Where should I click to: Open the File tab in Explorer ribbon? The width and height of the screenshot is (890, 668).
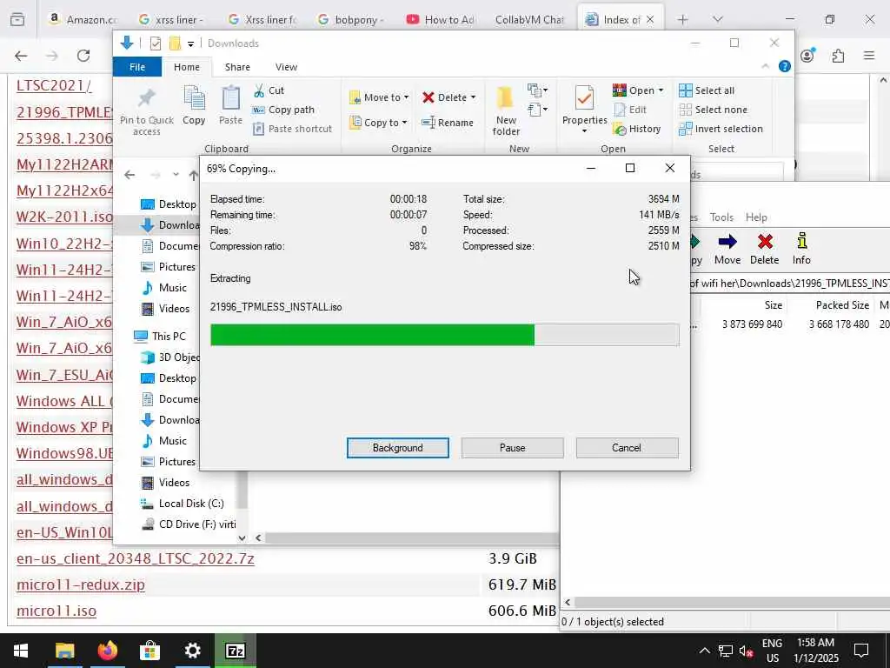pos(137,67)
